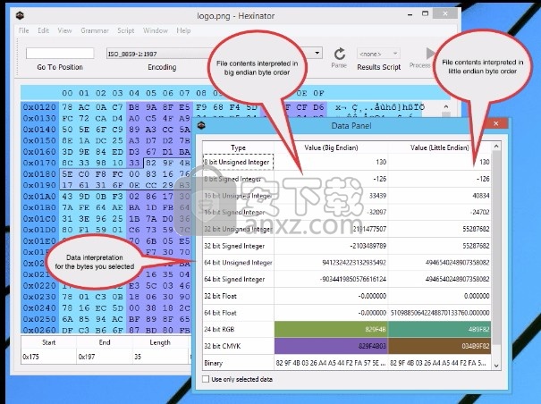Open the Encoding dropdown arrow
The height and width of the screenshot is (404, 541).
pyautogui.click(x=317, y=53)
